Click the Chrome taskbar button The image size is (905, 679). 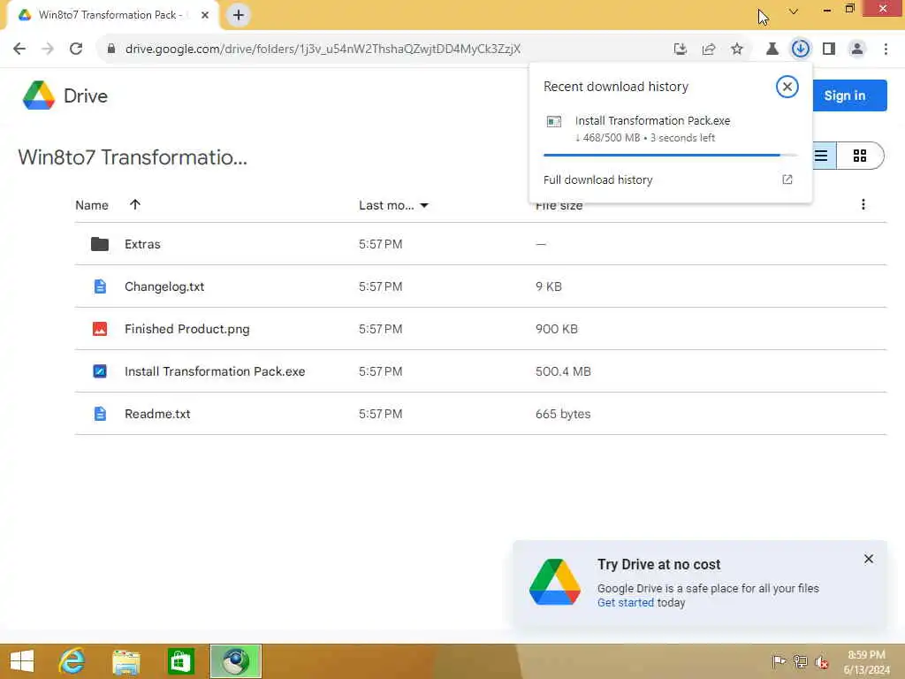(235, 661)
